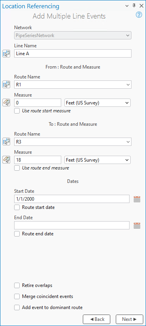This screenshot has width=146, height=326.
Task: Select the Dates section heading
Action: [x=73, y=181]
